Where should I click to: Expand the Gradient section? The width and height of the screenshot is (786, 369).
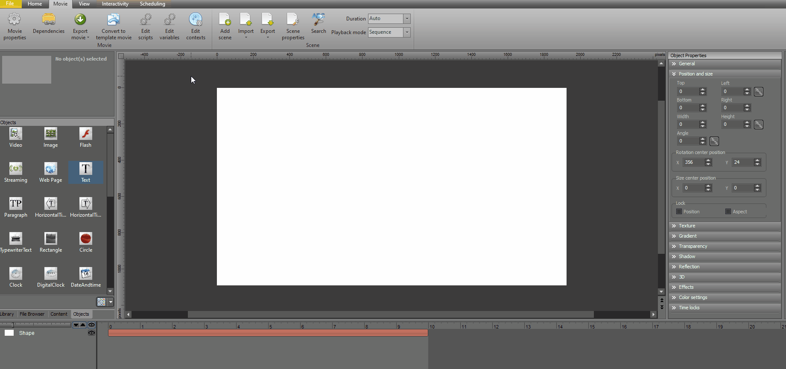tap(725, 236)
